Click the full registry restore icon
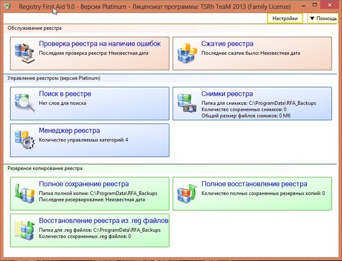The height and width of the screenshot is (261, 342). tap(187, 193)
